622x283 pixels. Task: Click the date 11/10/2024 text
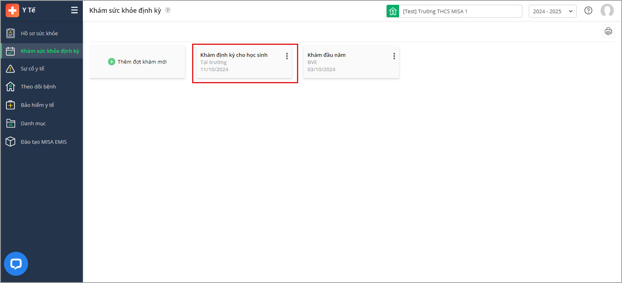click(x=214, y=70)
